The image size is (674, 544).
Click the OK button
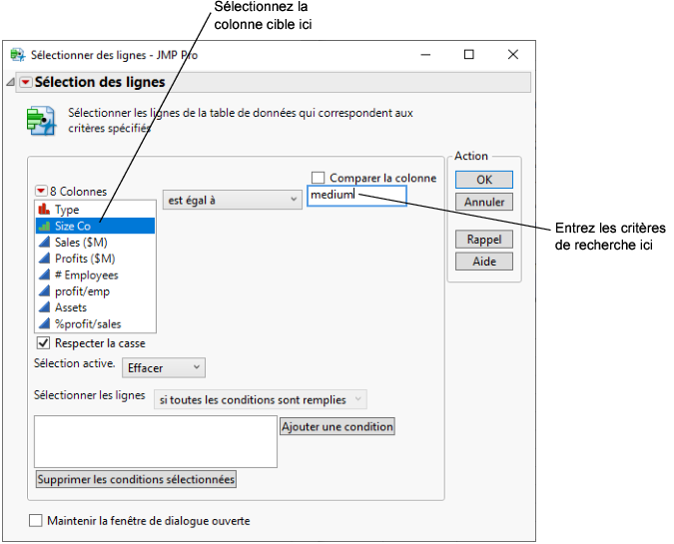[x=484, y=180]
